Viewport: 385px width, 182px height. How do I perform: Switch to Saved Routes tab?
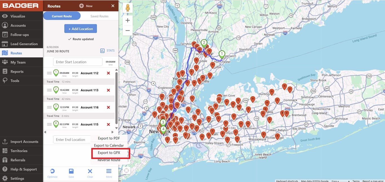pos(99,16)
